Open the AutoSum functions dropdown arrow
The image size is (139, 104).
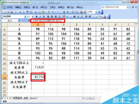(x=70, y=12)
